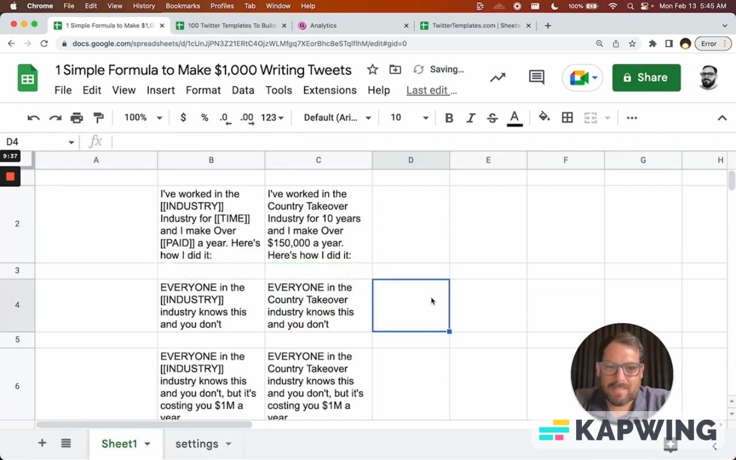Switch to TwitterTemplates.com browser tab

[476, 25]
